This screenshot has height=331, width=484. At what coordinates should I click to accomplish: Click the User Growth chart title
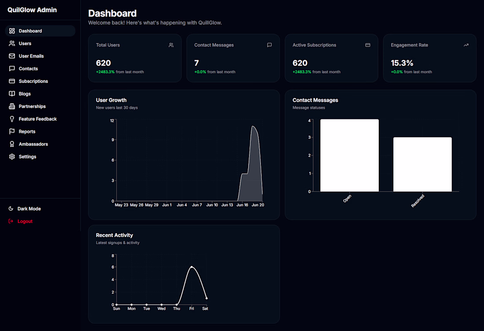[x=111, y=100]
